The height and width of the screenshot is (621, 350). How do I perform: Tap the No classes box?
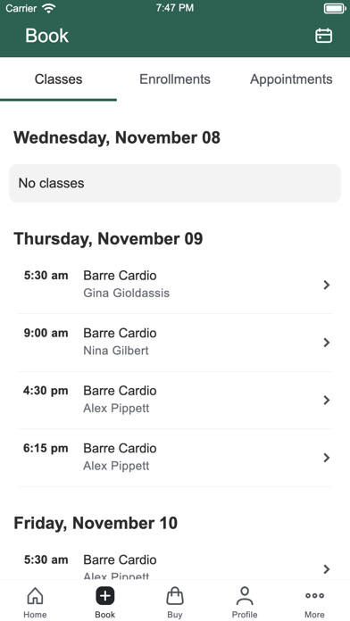pyautogui.click(x=175, y=183)
